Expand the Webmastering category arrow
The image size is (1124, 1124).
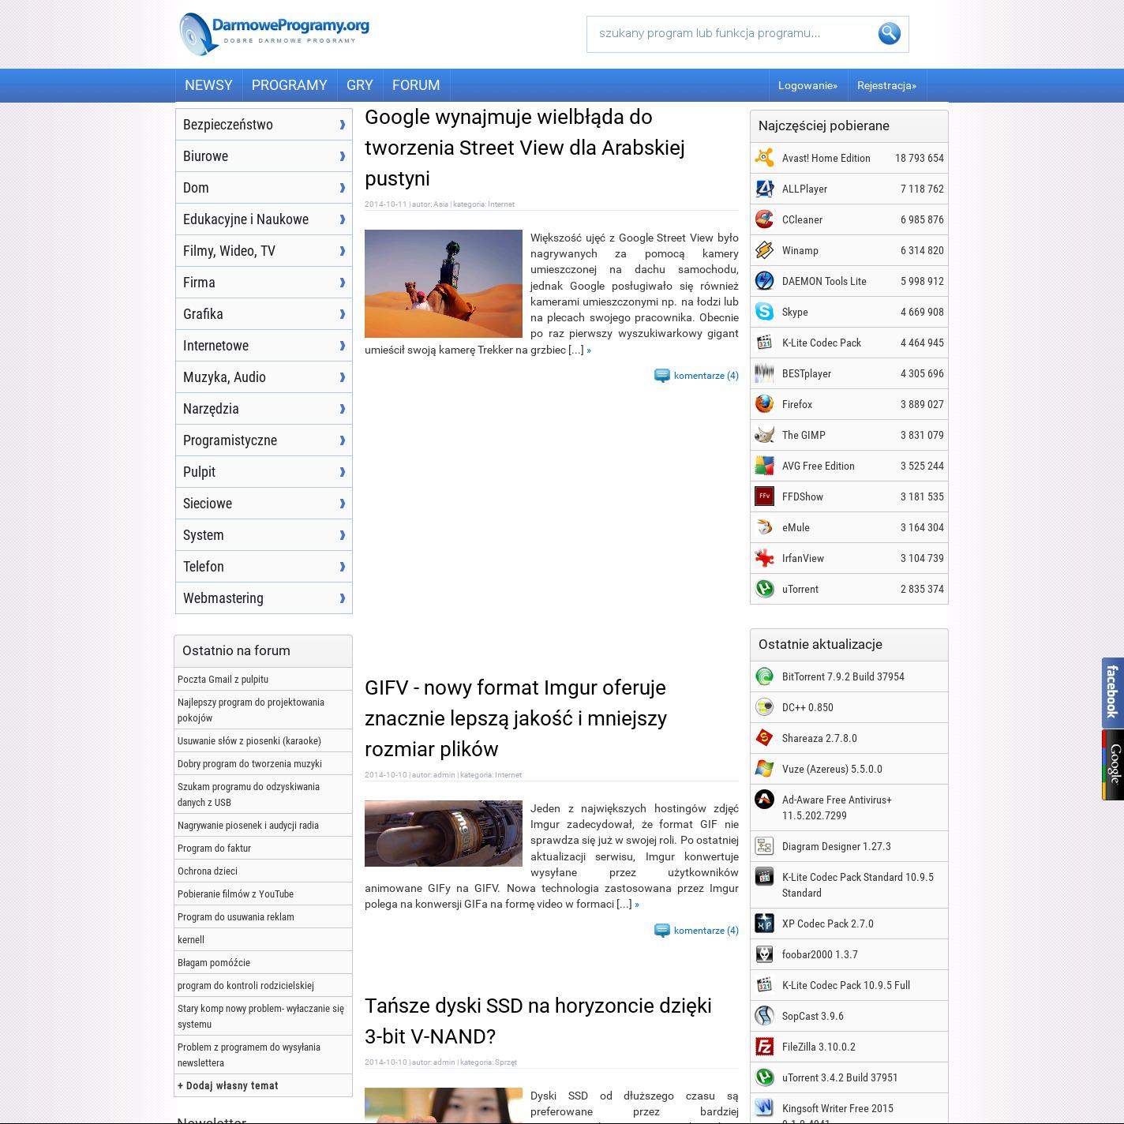coord(342,598)
